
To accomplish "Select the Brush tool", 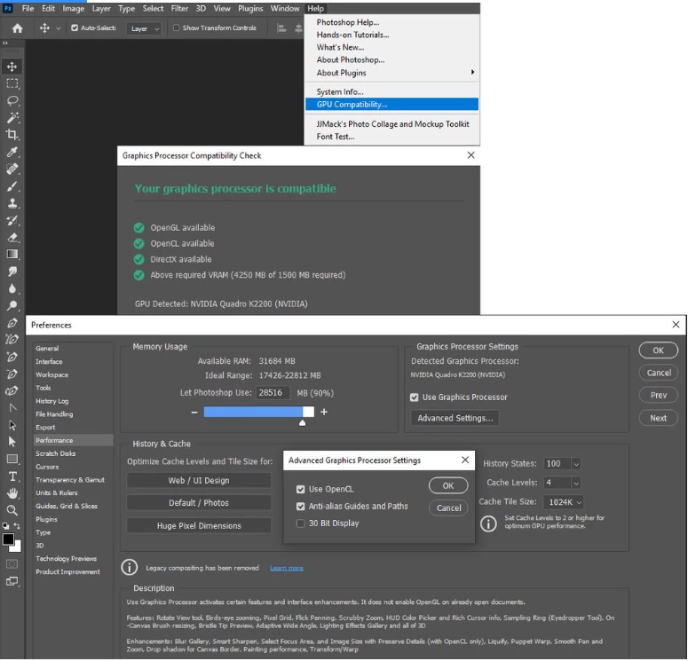I will click(12, 186).
